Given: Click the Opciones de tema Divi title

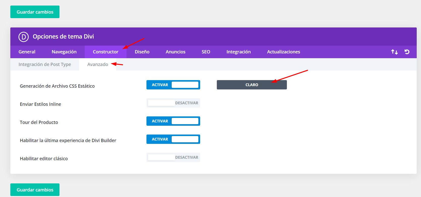Looking at the screenshot, I should [63, 37].
